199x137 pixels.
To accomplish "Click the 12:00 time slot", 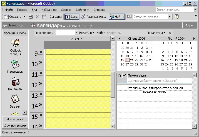I will point(78,83).
